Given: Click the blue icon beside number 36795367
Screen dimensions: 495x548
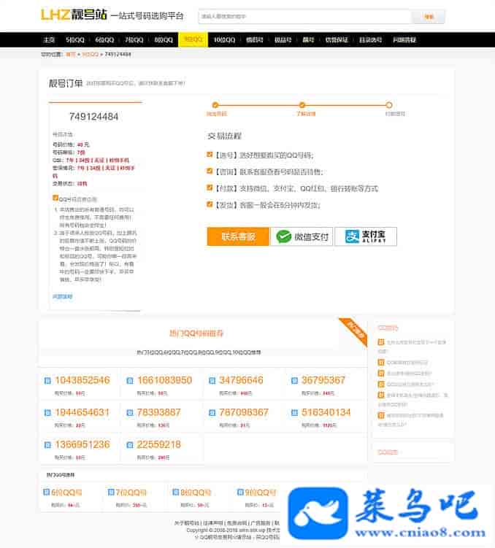Looking at the screenshot, I should pyautogui.click(x=294, y=381).
